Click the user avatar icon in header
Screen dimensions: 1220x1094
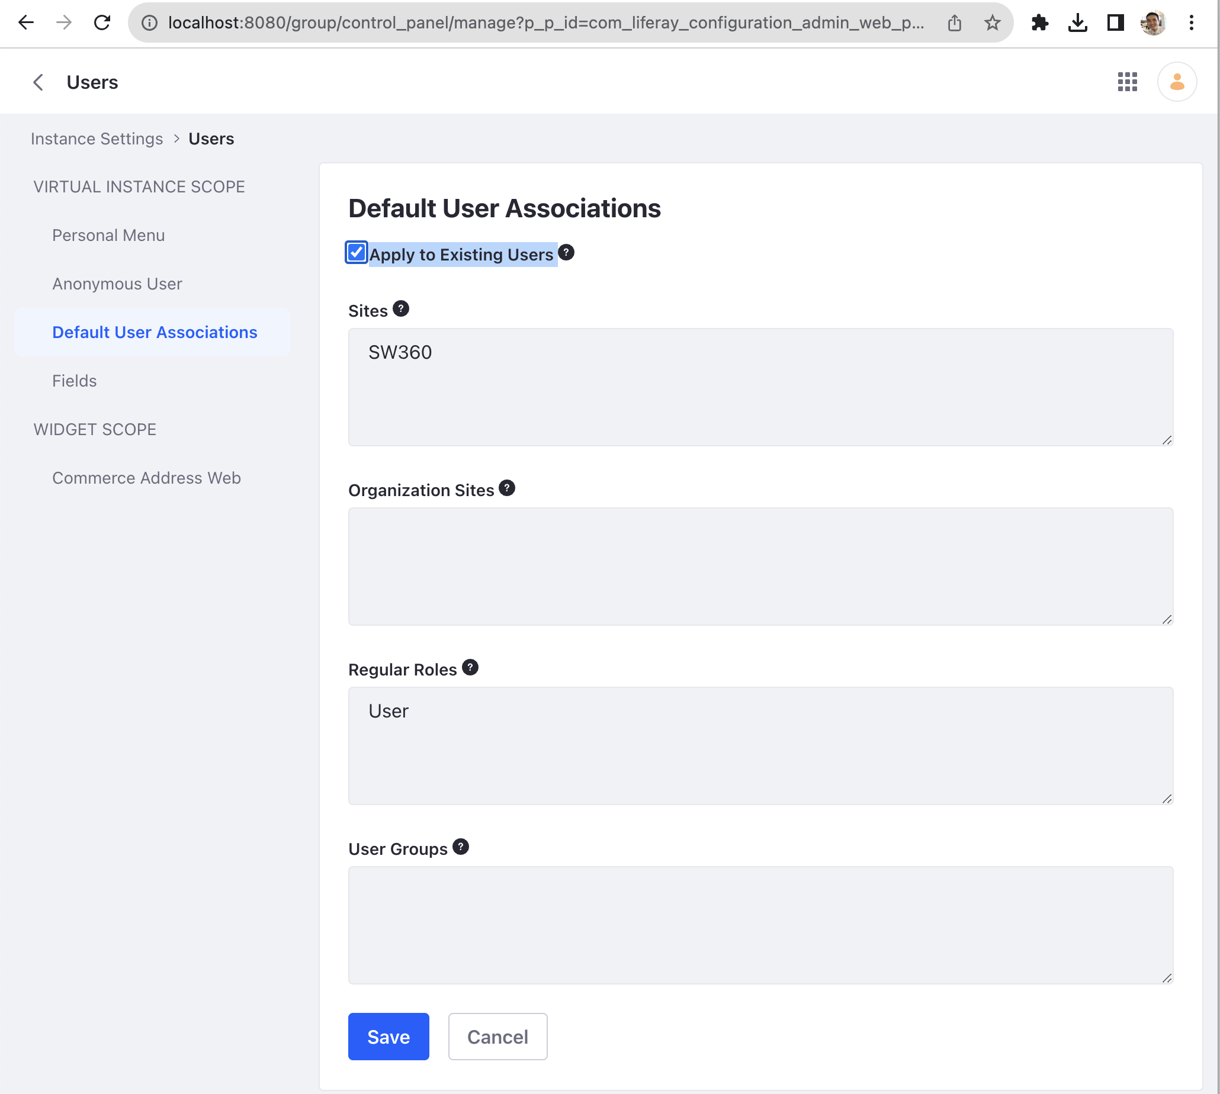point(1176,82)
